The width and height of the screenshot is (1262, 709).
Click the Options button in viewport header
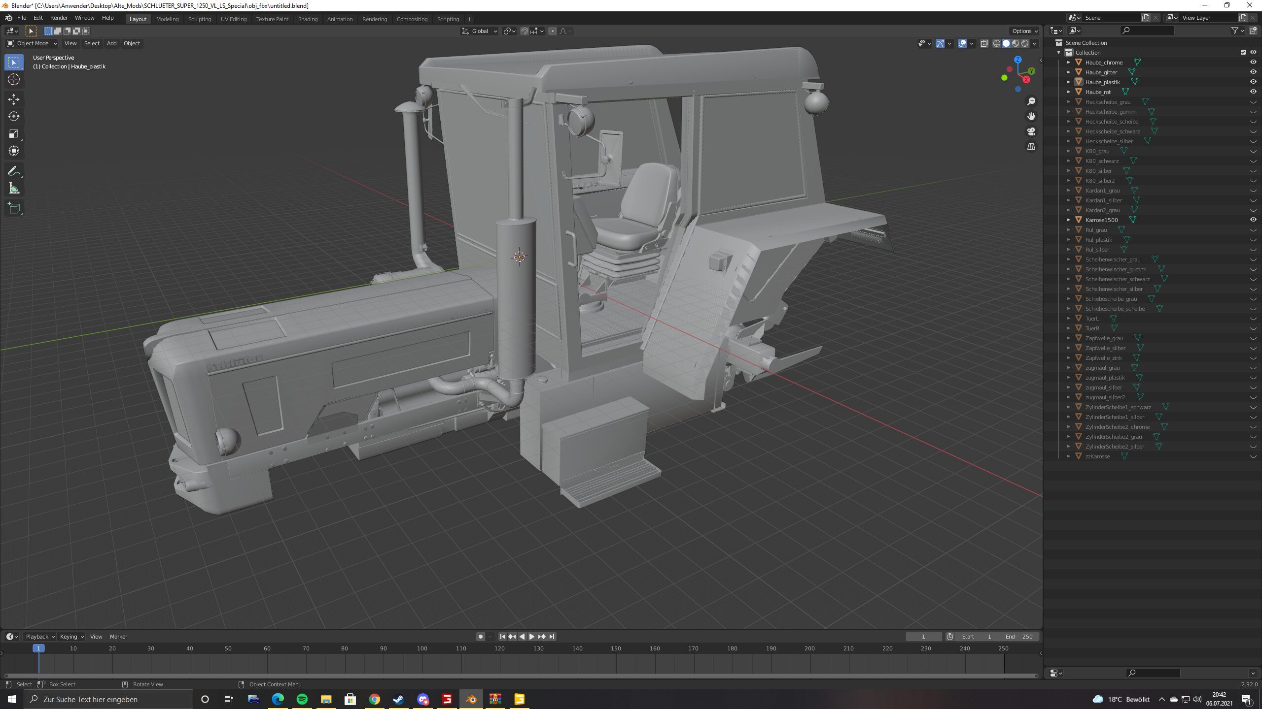tap(1024, 31)
